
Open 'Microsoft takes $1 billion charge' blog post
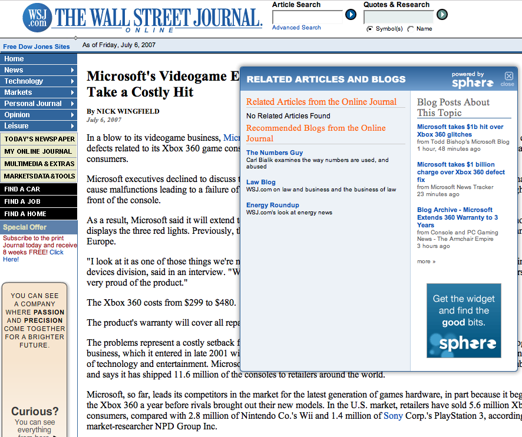pyautogui.click(x=461, y=172)
